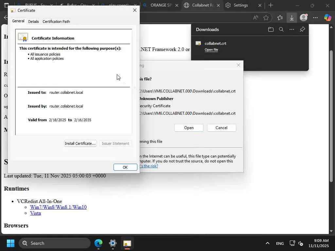Open the Copilot icon in Edge
Screen dimensions: 335x251
327,18
